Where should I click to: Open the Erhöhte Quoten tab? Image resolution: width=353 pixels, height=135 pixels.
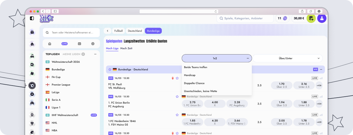157,41
